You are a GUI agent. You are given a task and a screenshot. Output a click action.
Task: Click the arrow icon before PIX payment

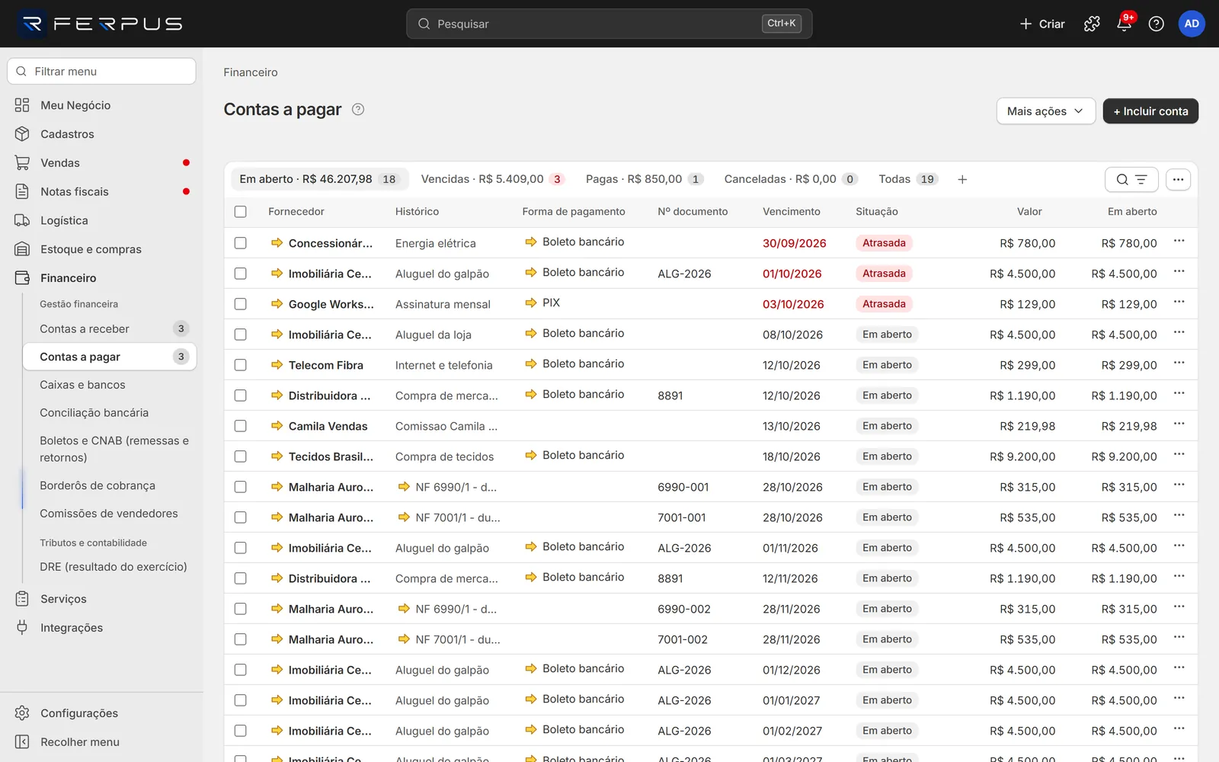(530, 303)
